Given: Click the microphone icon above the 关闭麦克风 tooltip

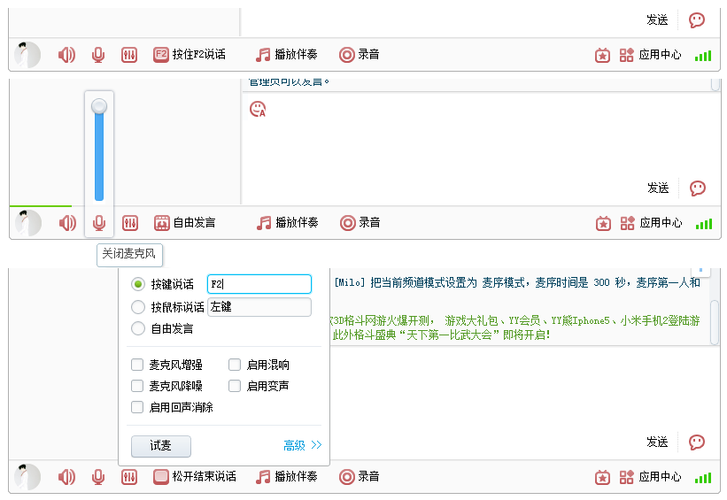Looking at the screenshot, I should [98, 223].
